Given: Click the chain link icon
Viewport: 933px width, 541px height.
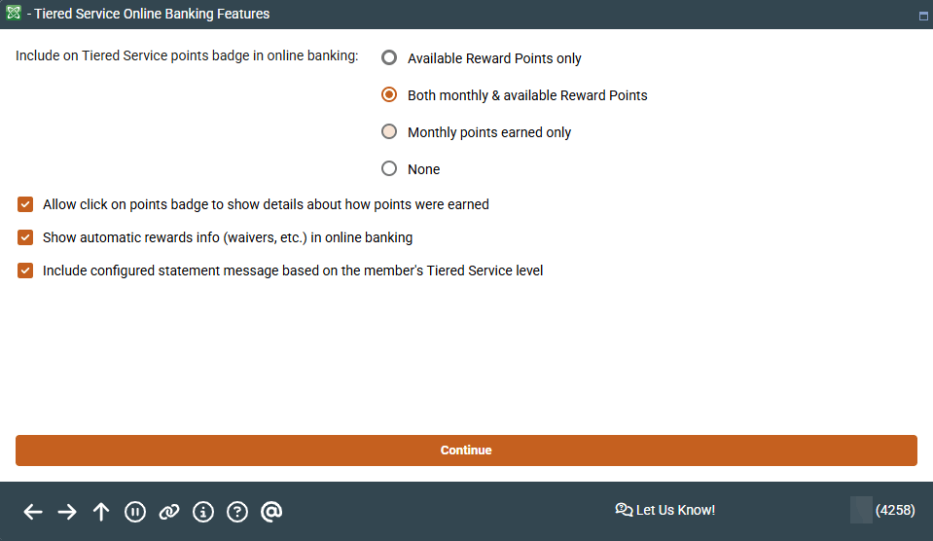Looking at the screenshot, I should pos(169,512).
